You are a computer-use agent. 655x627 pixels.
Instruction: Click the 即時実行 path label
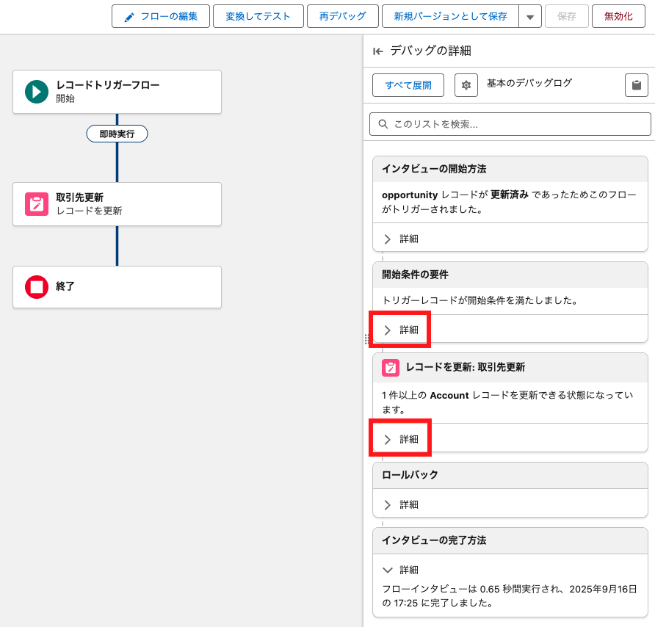117,134
